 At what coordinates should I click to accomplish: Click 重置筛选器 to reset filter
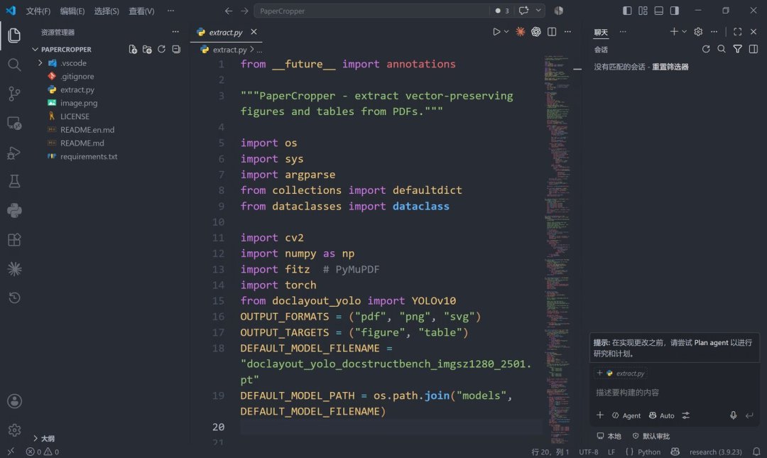tap(670, 67)
